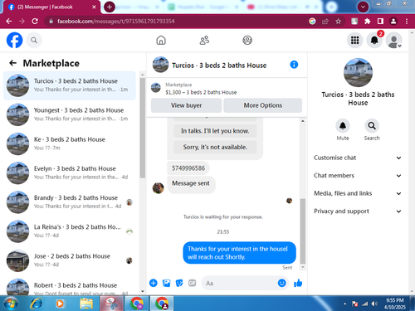Launch Internet Explorer from the taskbar

tap(37, 304)
